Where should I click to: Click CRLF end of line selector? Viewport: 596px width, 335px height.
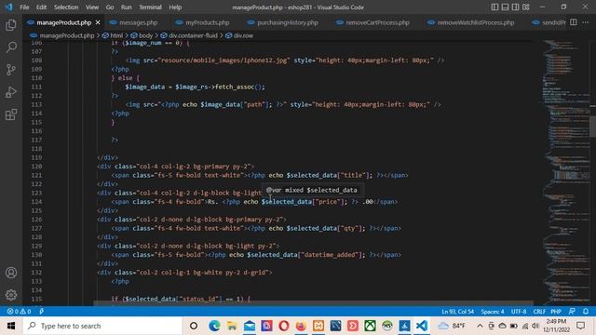tap(539, 312)
